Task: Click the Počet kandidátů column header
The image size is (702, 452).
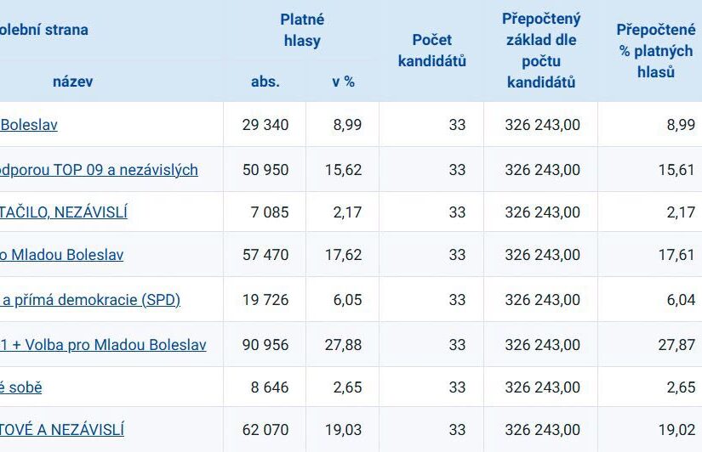Action: tap(432, 50)
